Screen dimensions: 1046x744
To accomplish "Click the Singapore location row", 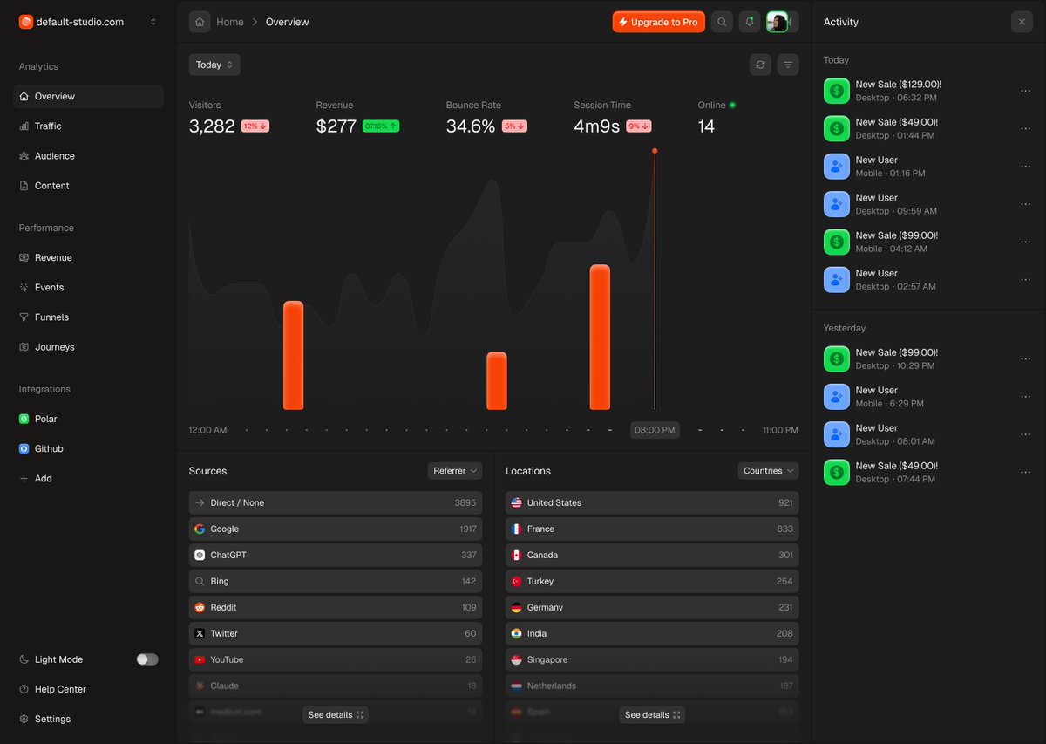I will click(x=652, y=659).
